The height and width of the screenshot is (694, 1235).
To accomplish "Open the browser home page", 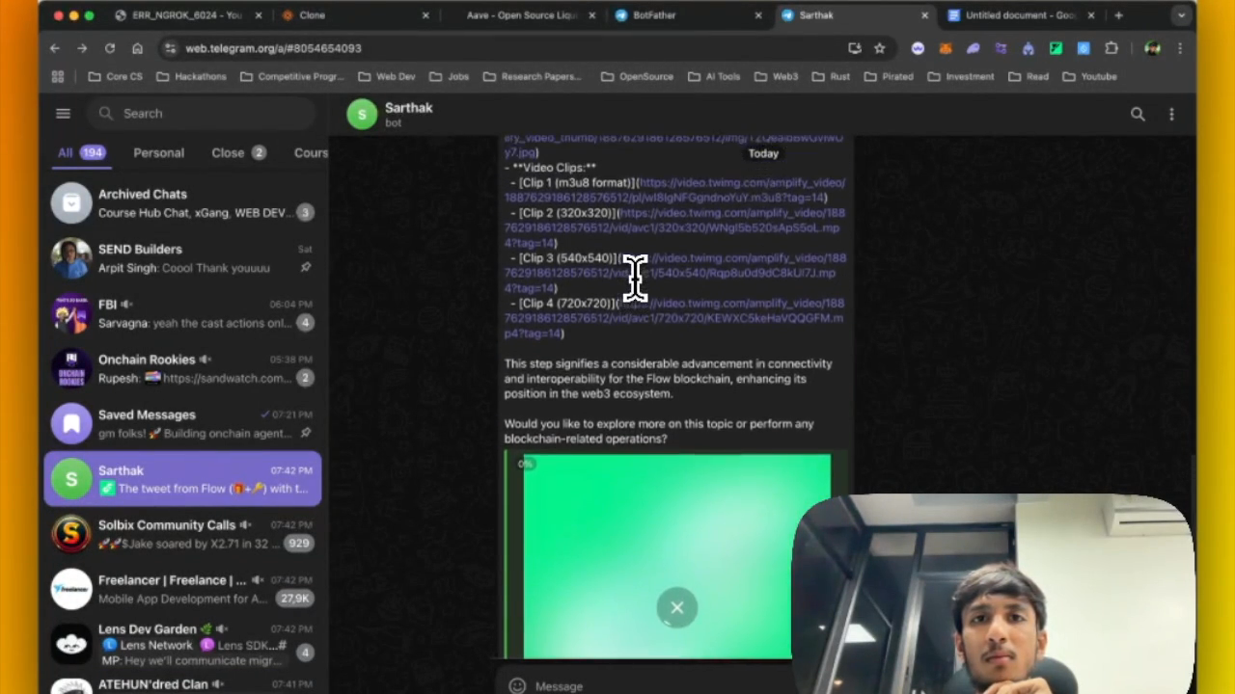I will [137, 48].
